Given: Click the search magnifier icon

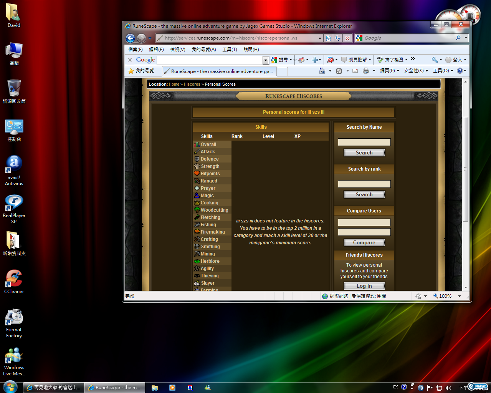Looking at the screenshot, I should pyautogui.click(x=458, y=38).
